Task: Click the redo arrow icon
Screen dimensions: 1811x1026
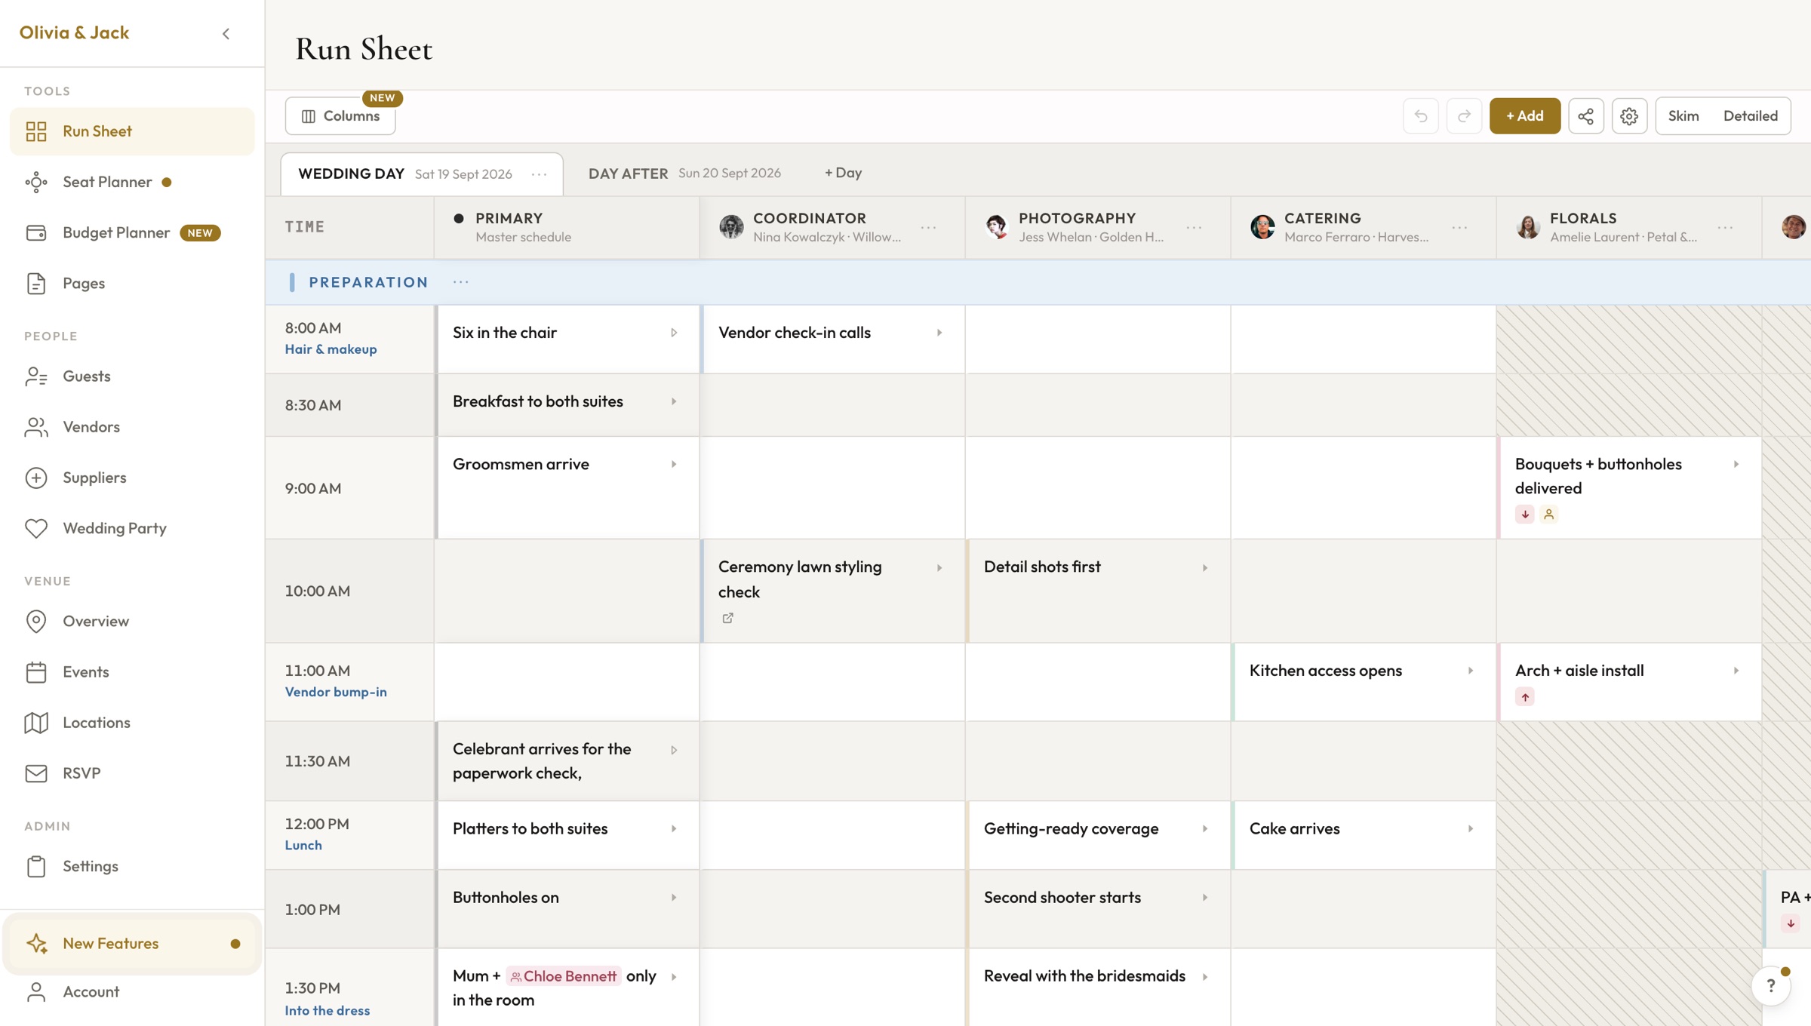Action: [1464, 116]
